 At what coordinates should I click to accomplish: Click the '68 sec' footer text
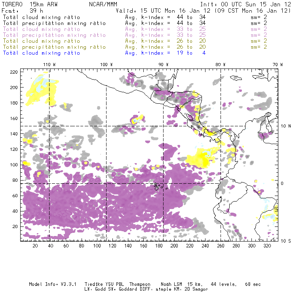[253, 284]
